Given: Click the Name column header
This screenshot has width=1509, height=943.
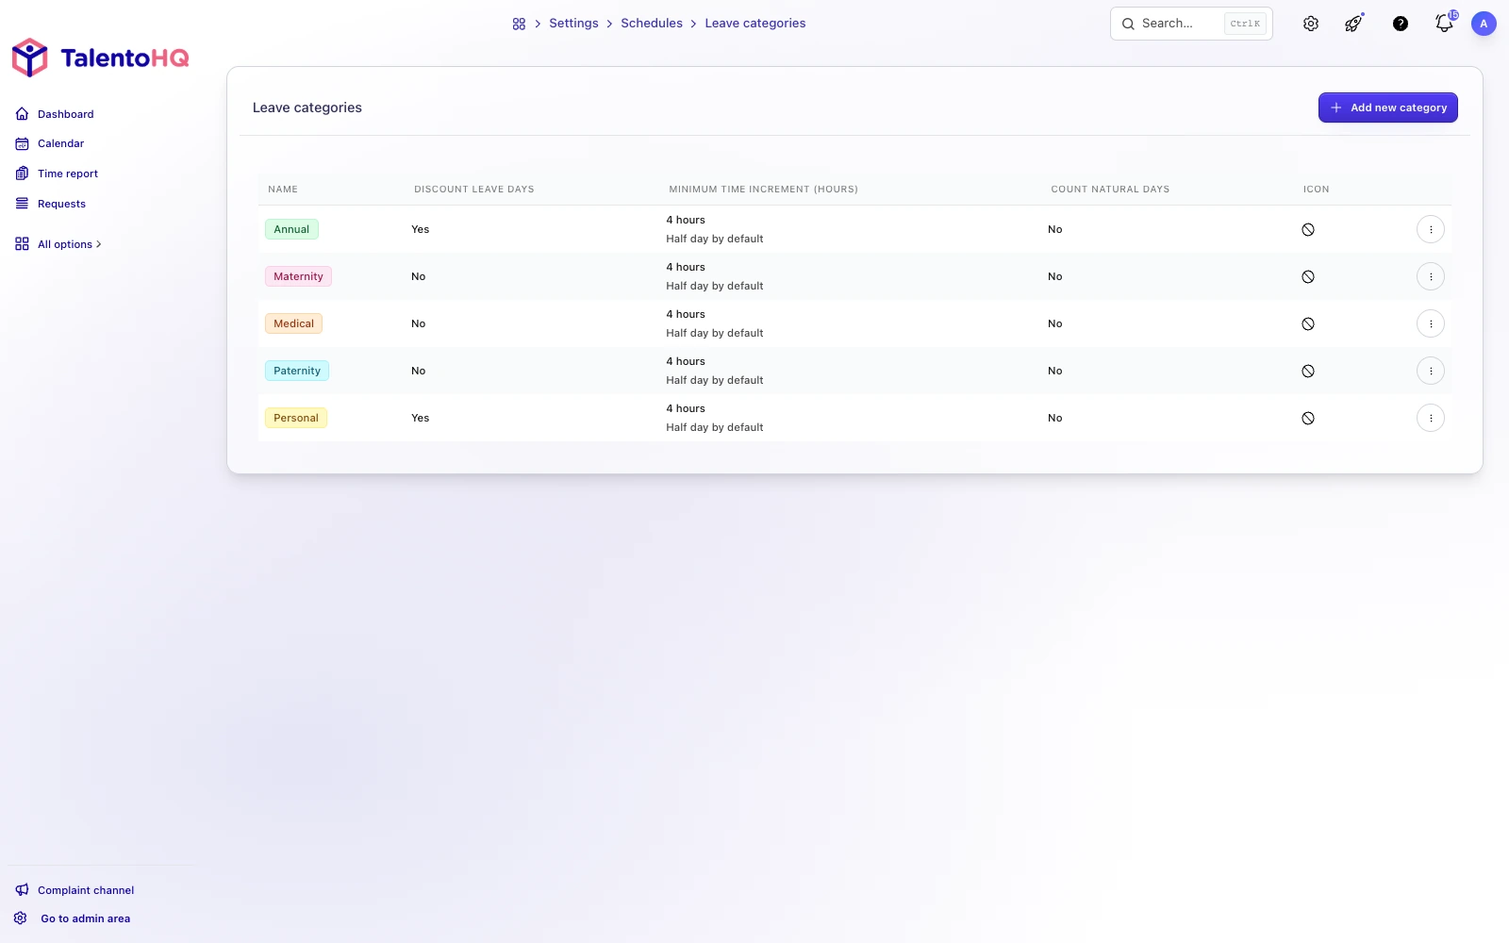Looking at the screenshot, I should point(283,190).
